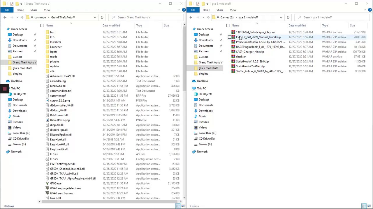The image size is (373, 209).
Task: Click the ScriptHookV_1.0.2189.0.zip archive icon
Action: point(233,62)
